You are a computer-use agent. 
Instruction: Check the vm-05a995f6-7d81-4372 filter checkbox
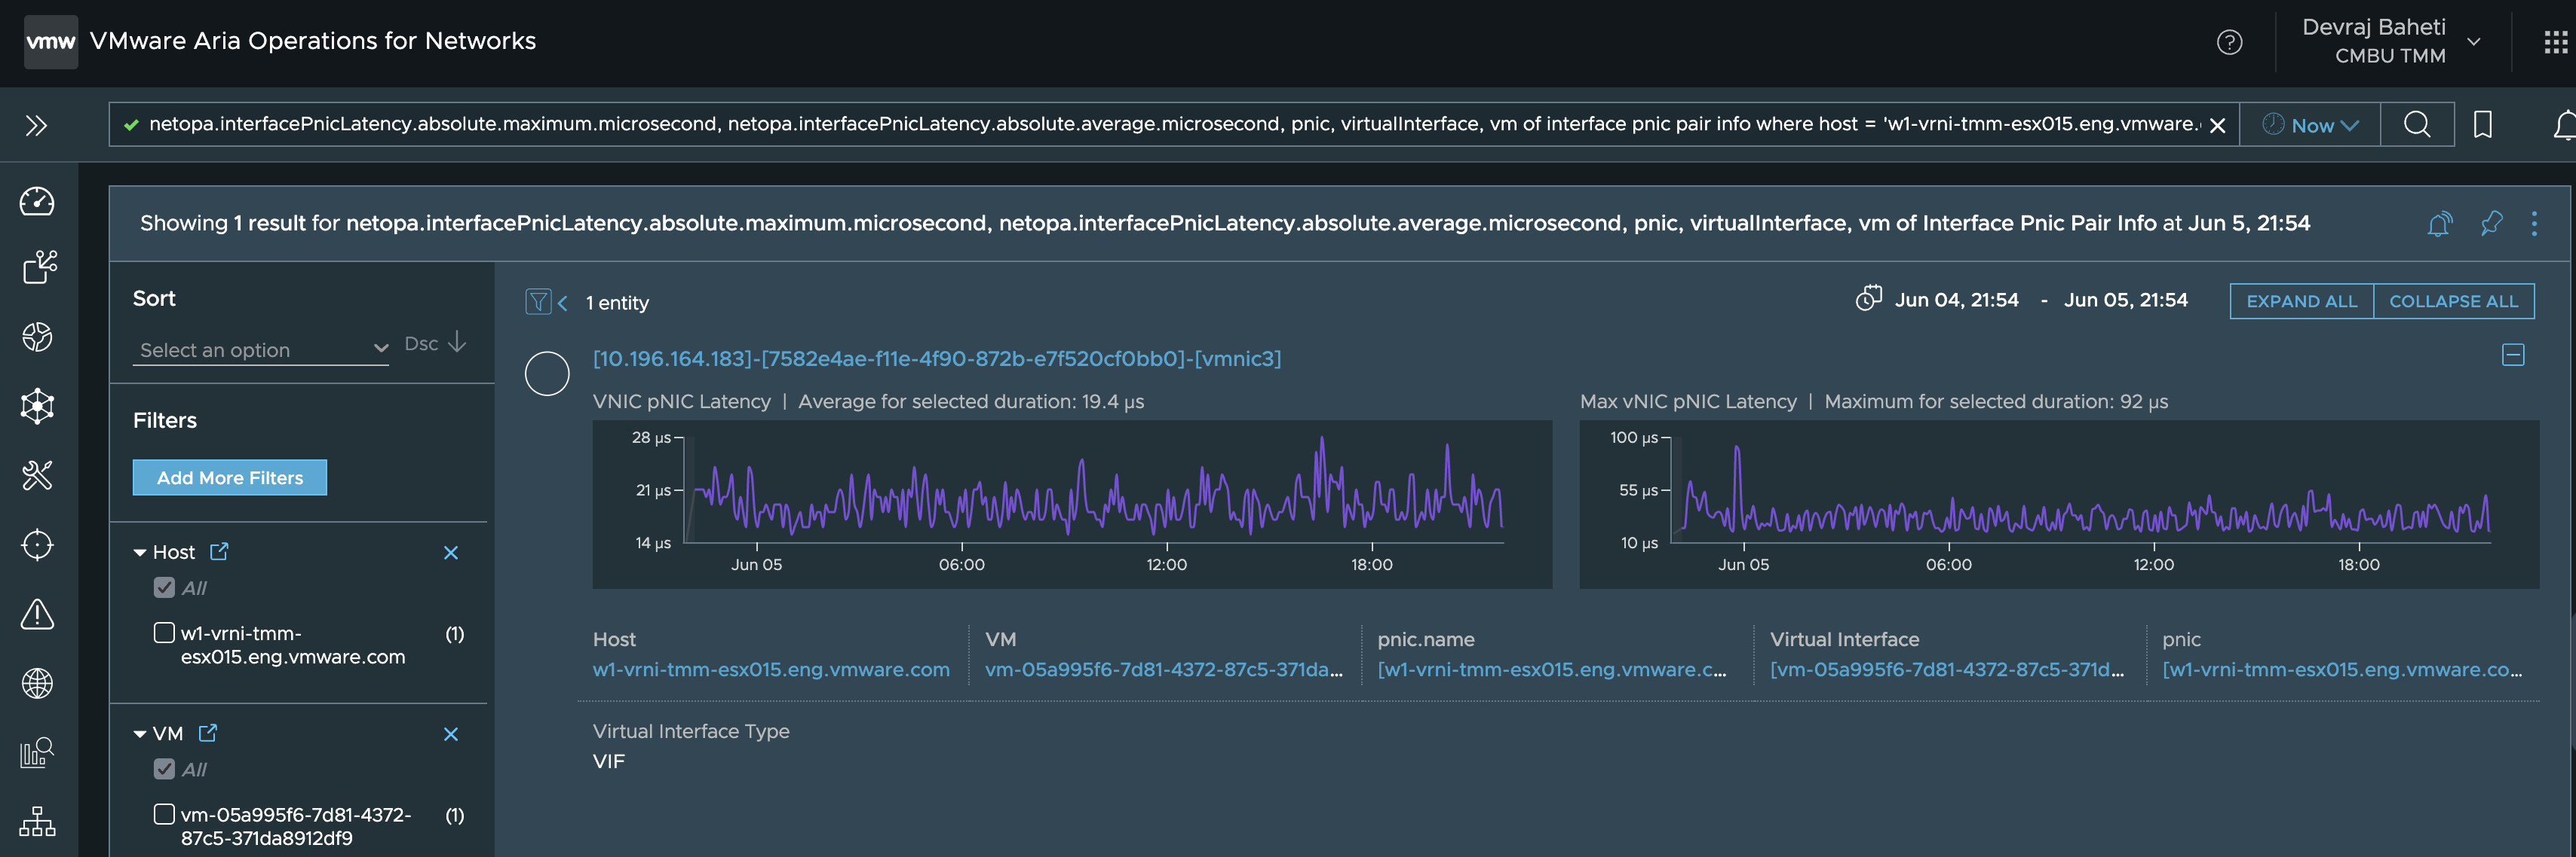tap(164, 814)
